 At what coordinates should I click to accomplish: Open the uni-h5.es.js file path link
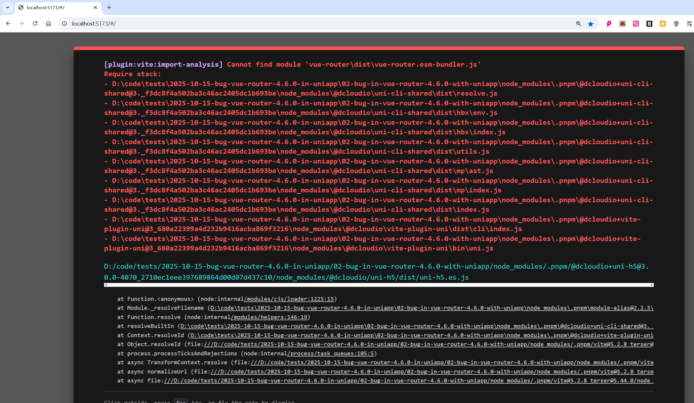click(x=286, y=272)
